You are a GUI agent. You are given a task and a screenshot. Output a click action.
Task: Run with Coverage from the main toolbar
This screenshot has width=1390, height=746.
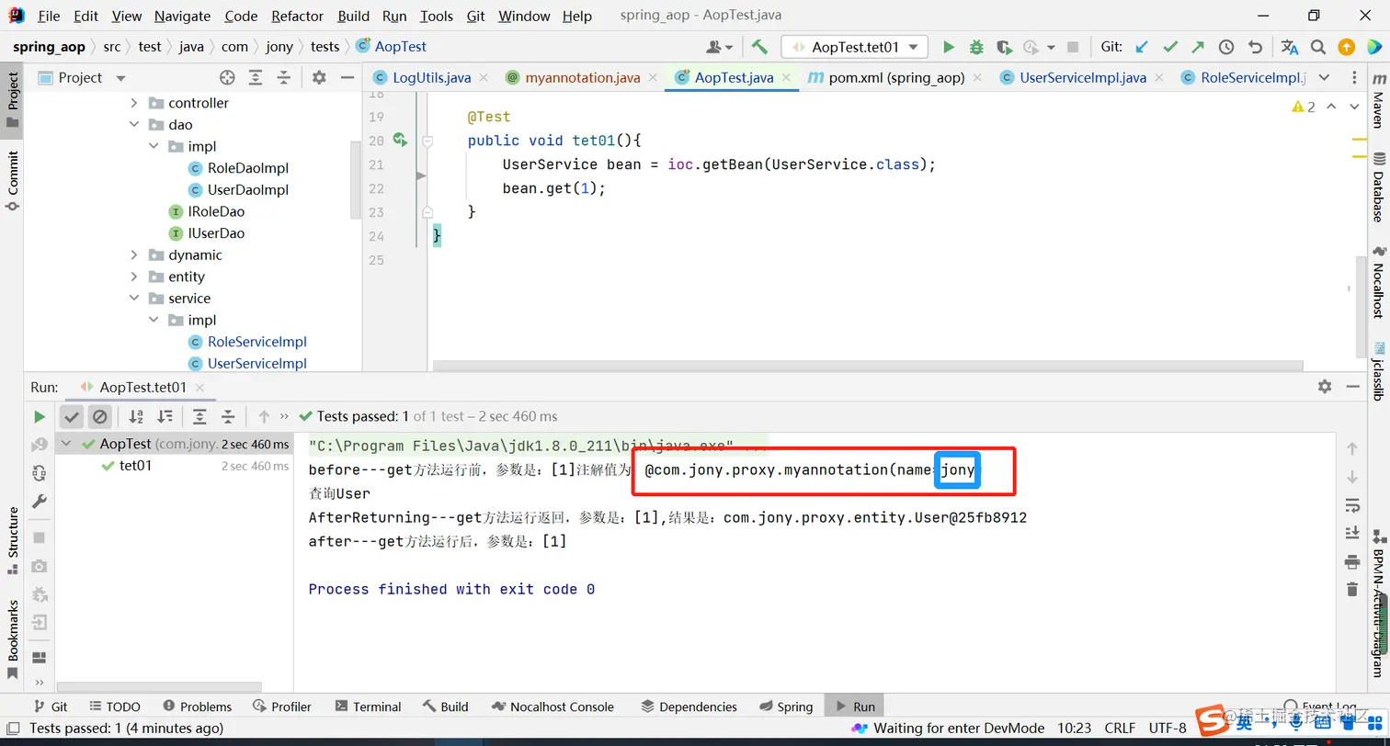[1004, 47]
